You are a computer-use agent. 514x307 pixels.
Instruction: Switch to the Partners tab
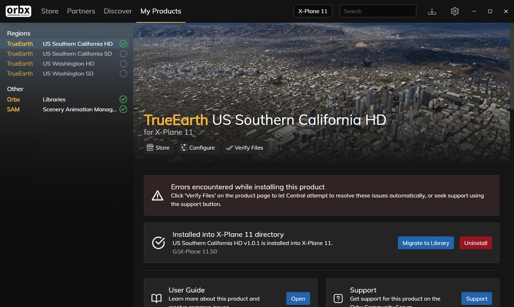81,11
